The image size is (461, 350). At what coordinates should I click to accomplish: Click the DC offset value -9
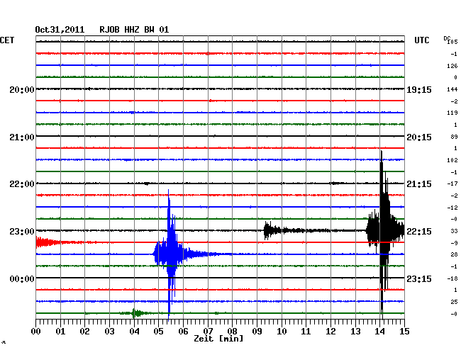click(454, 243)
